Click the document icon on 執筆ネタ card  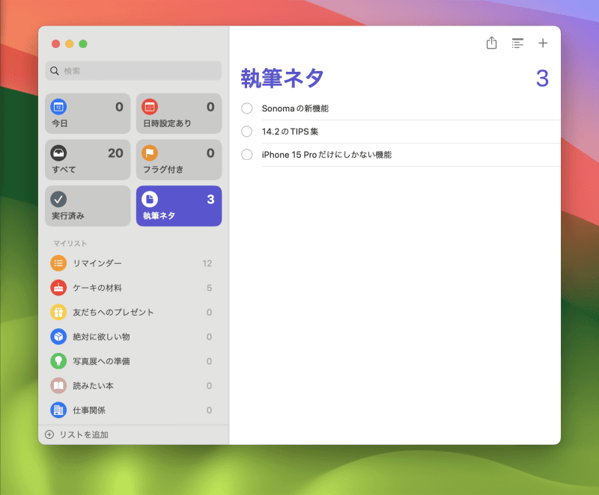click(x=150, y=199)
